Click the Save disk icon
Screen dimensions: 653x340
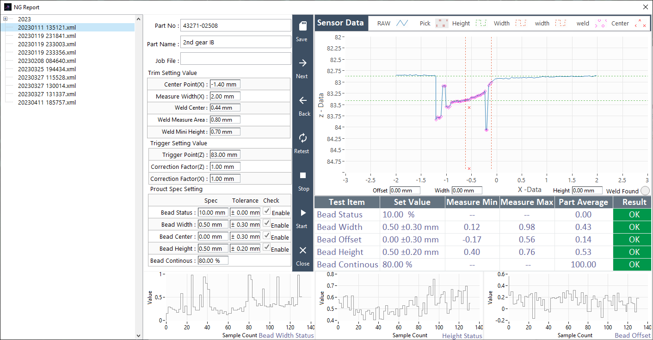(x=302, y=26)
